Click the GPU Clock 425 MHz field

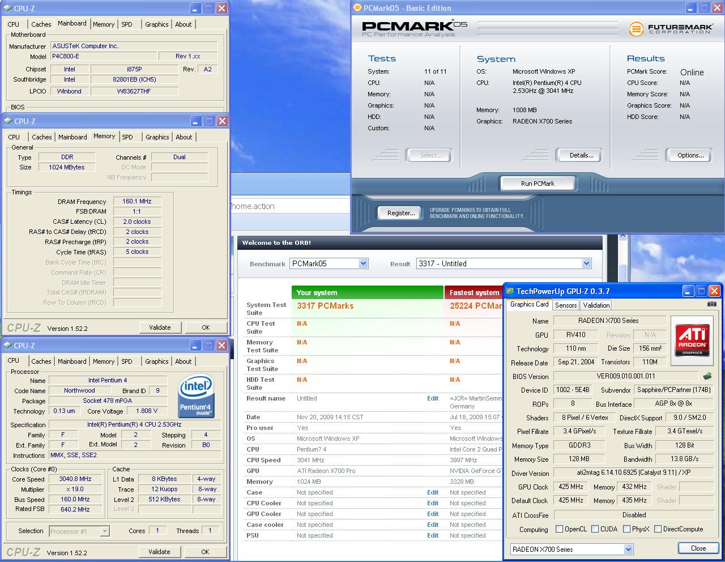[x=571, y=487]
